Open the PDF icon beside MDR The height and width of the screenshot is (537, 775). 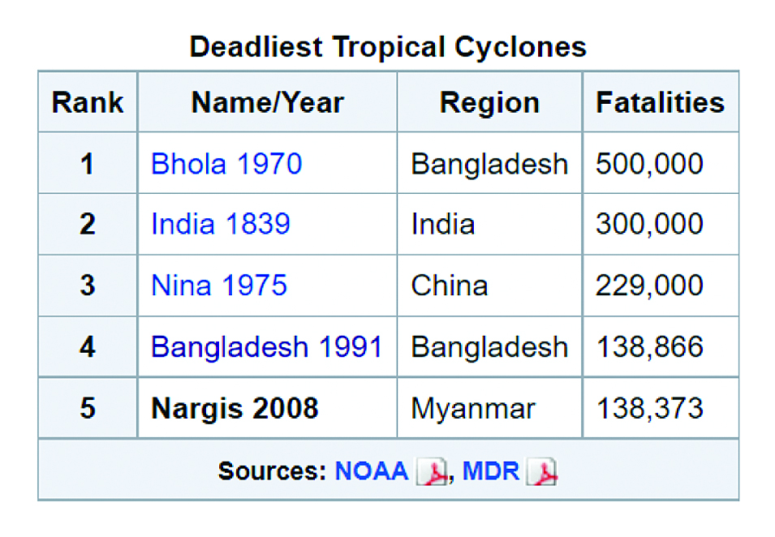click(x=542, y=471)
